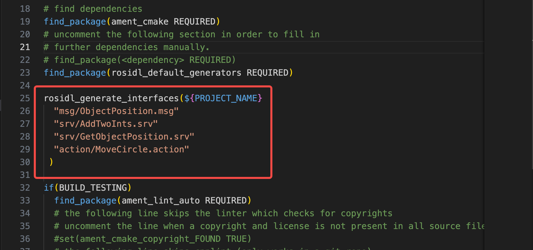Screen dimensions: 533x250
Task: Click commented find_package(<dependency> REQUIRED) line
Action: pos(140,60)
